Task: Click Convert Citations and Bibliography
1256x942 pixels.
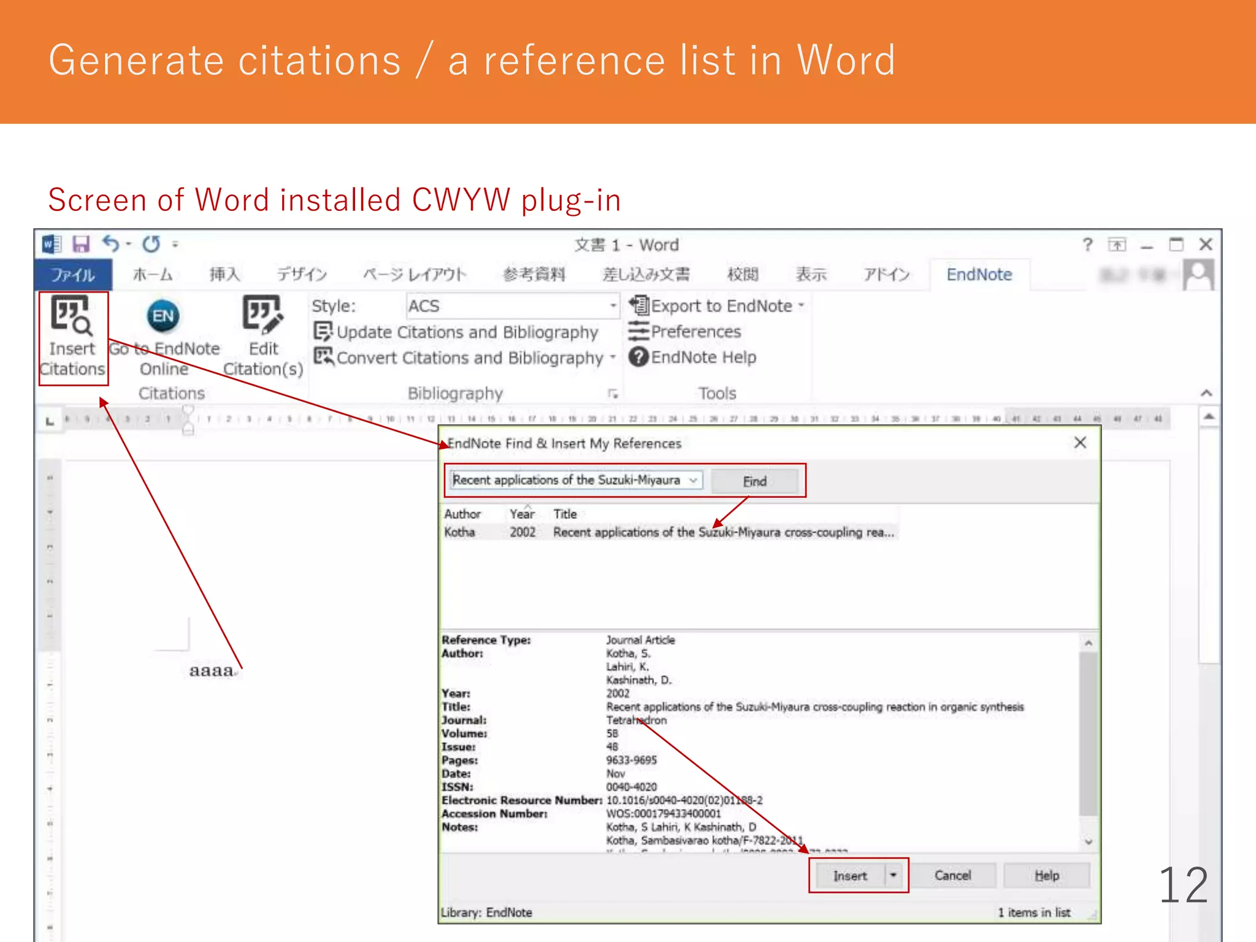Action: 459,358
